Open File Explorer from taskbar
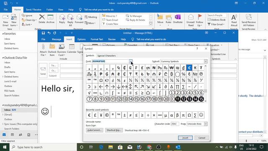 point(111,147)
